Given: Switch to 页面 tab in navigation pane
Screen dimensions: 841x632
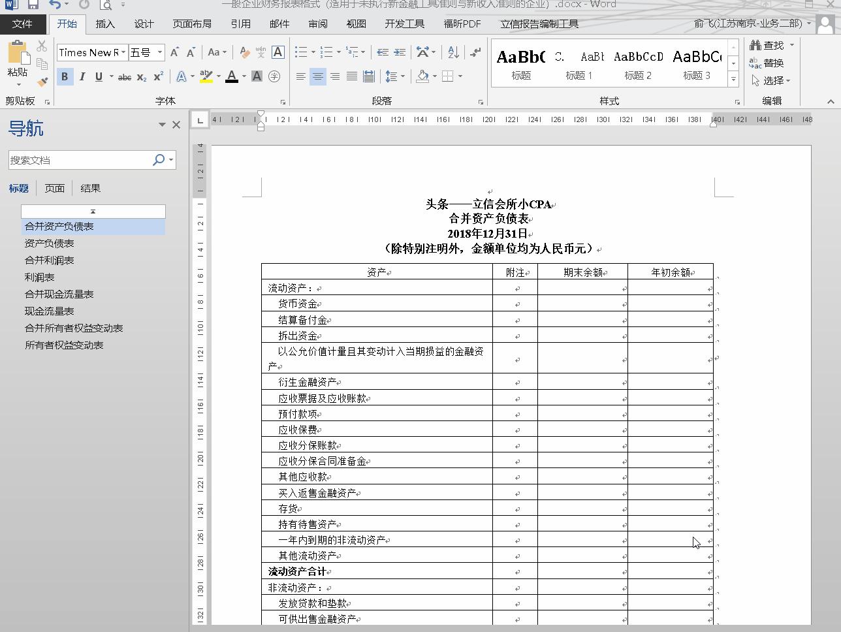Looking at the screenshot, I should (x=55, y=188).
